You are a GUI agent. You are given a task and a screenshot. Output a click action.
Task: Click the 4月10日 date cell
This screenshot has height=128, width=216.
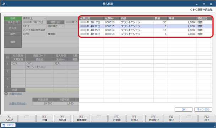click(x=91, y=34)
